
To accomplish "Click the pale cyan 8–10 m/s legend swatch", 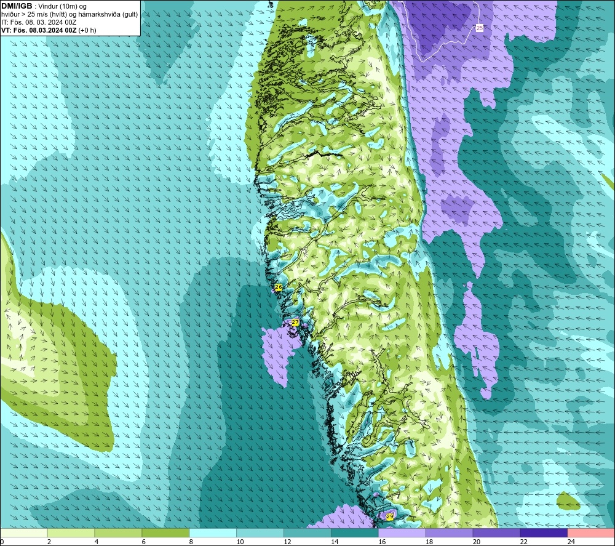I will tap(213, 532).
